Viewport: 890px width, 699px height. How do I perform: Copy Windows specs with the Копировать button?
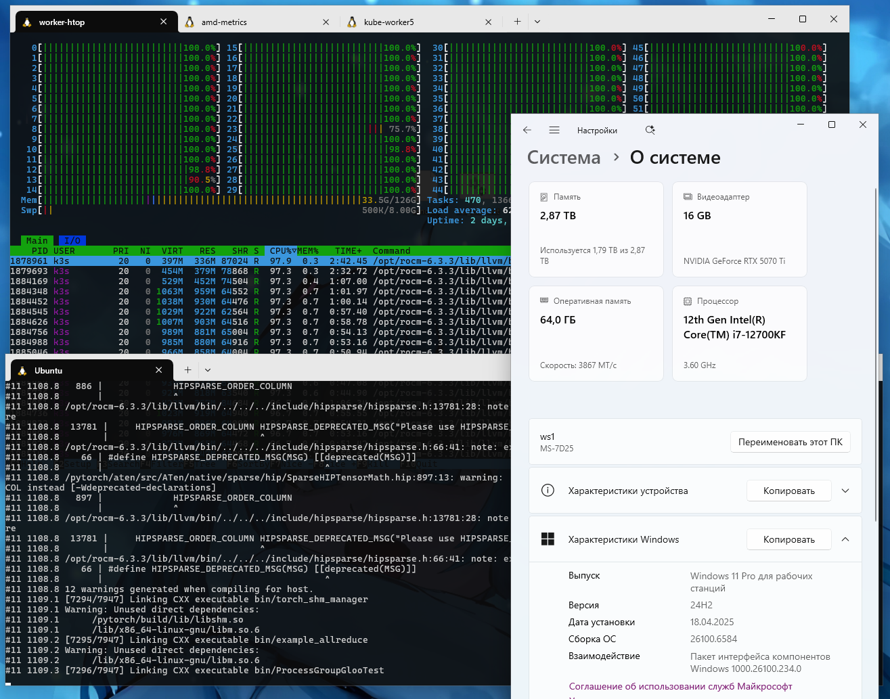click(788, 539)
